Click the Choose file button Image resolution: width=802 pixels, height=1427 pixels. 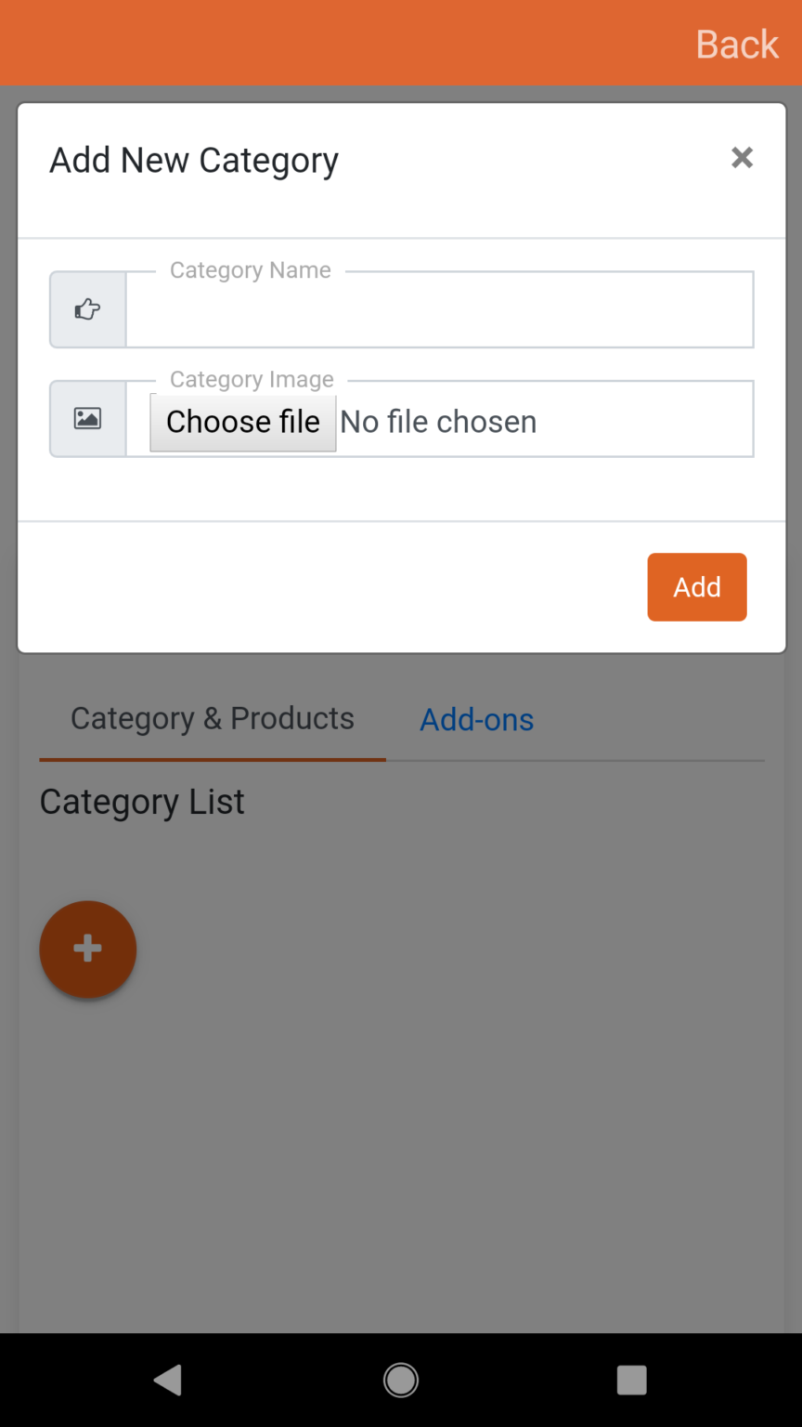coord(243,422)
